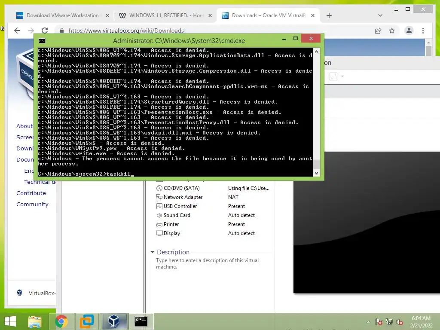Collapse the Description section

pyautogui.click(x=153, y=252)
